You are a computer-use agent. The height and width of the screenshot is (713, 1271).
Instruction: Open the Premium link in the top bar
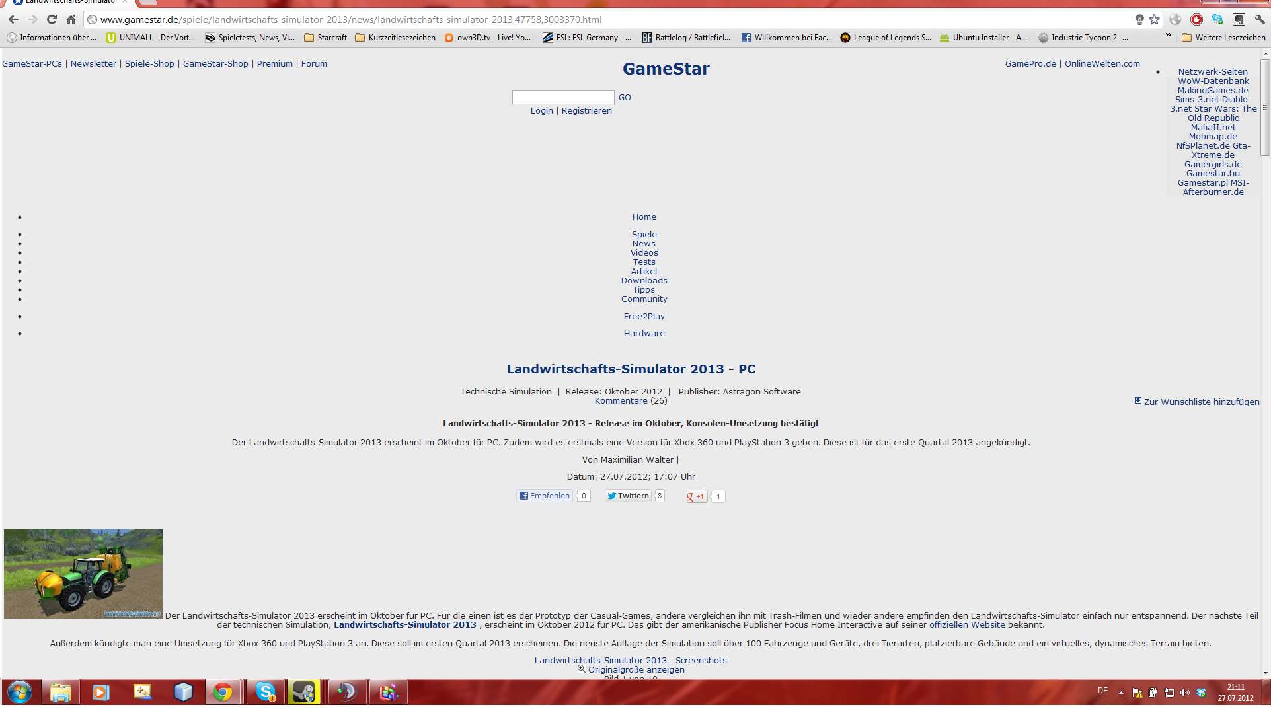(275, 64)
